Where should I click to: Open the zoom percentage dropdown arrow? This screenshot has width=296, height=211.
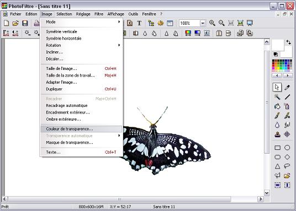coord(203,23)
